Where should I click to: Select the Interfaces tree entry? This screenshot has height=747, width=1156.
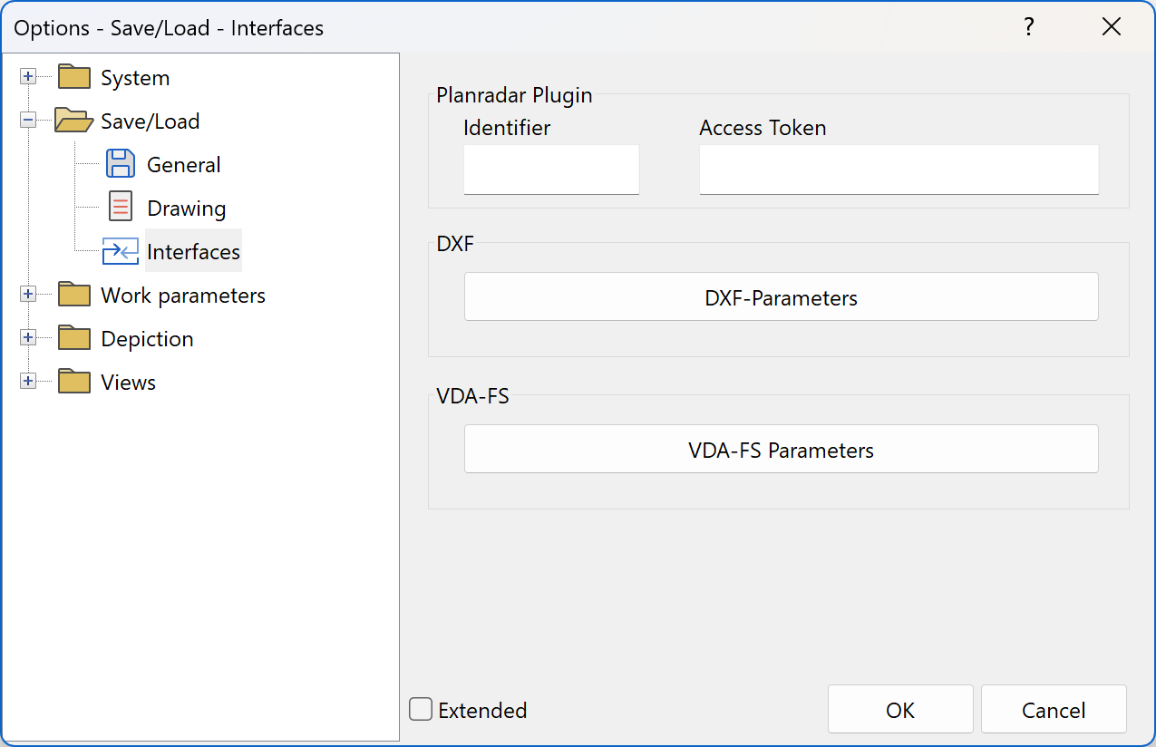tap(193, 251)
